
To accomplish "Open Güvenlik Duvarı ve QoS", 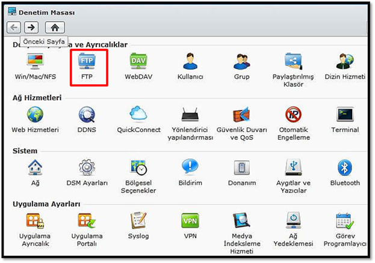I will pyautogui.click(x=242, y=116).
